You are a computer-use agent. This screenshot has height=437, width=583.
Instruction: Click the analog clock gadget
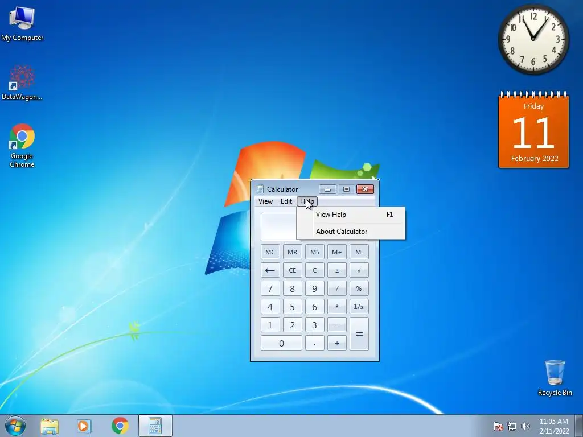pos(533,39)
